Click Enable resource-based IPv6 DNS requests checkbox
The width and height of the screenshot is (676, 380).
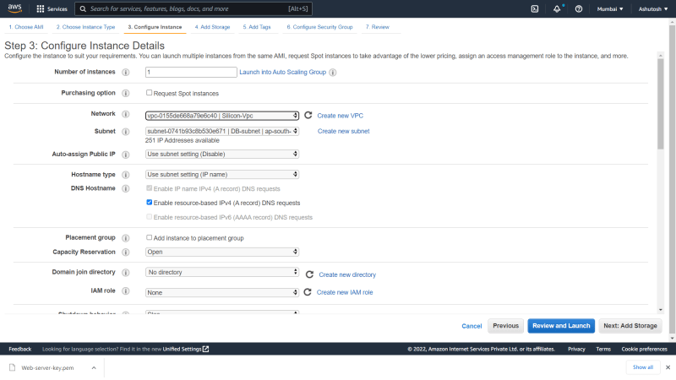click(x=150, y=217)
